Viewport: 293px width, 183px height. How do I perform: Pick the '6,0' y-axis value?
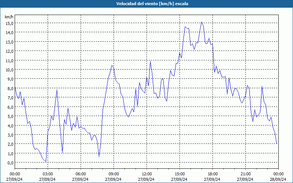(10, 107)
